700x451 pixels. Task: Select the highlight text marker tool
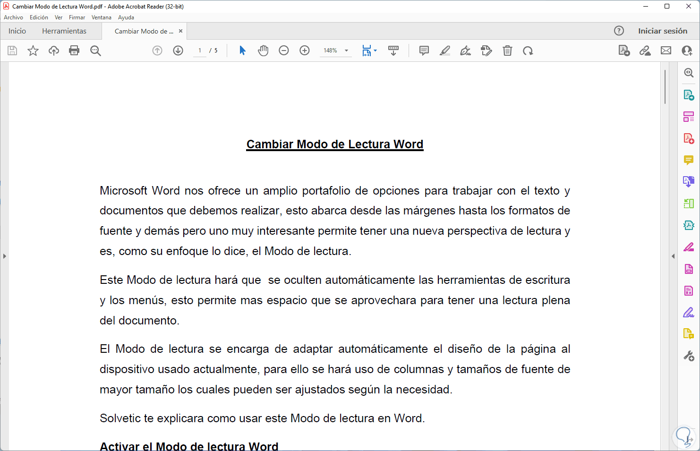click(x=445, y=51)
